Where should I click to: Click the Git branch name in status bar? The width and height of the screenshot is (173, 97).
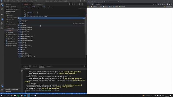(x=4, y=94)
